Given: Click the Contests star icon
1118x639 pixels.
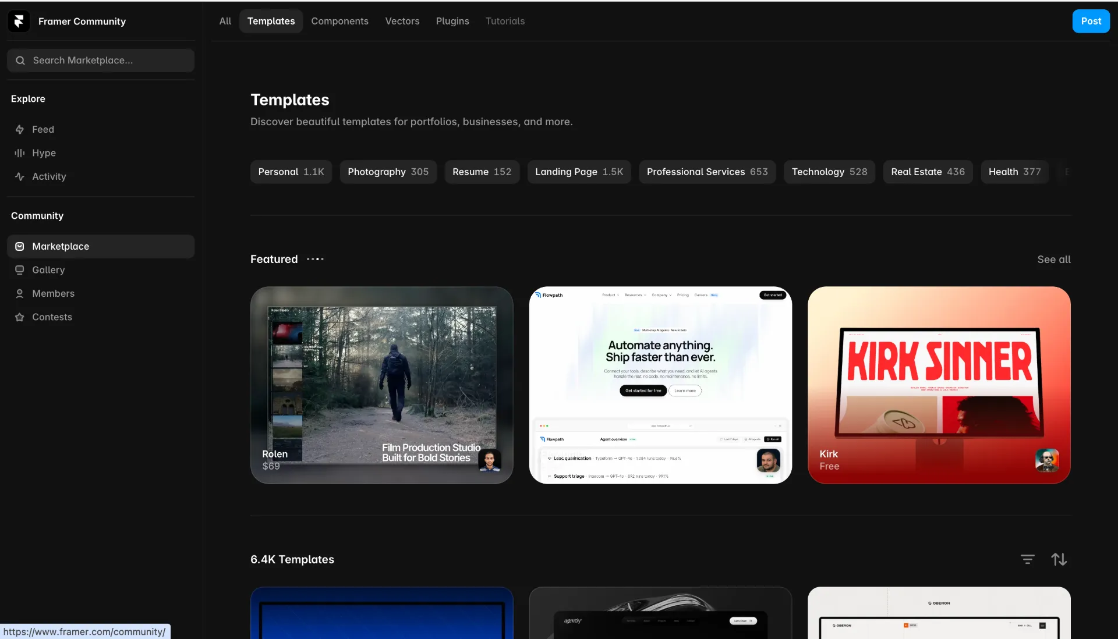Looking at the screenshot, I should tap(20, 317).
